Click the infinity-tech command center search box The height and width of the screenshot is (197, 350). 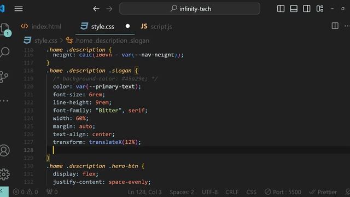pyautogui.click(x=190, y=9)
